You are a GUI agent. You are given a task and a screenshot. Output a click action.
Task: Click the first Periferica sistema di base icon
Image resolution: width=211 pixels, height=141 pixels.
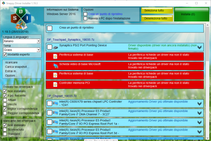click(x=55, y=57)
